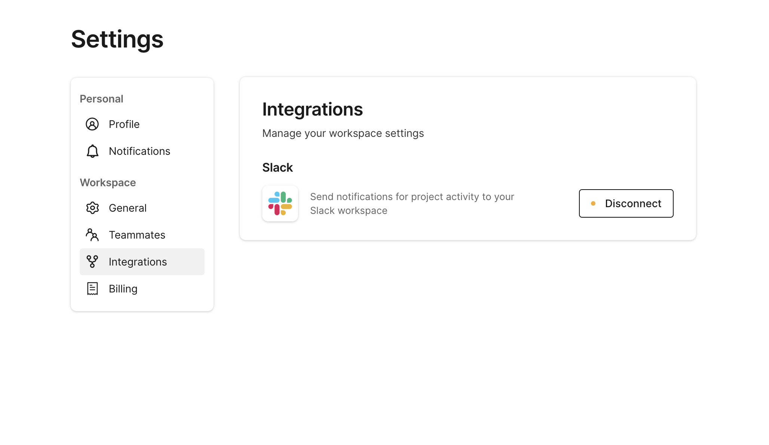Click the Notifications bell icon
This screenshot has width=769, height=445.
coord(92,151)
